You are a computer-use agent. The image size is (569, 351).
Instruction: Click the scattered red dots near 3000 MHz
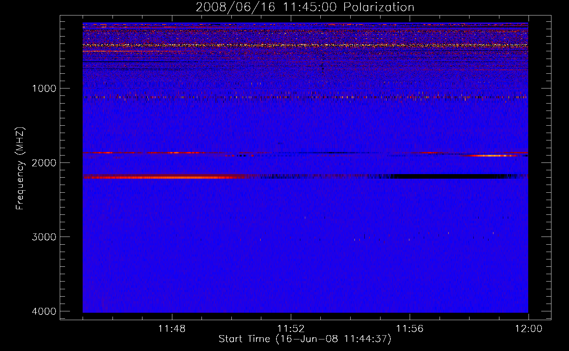click(x=366, y=238)
